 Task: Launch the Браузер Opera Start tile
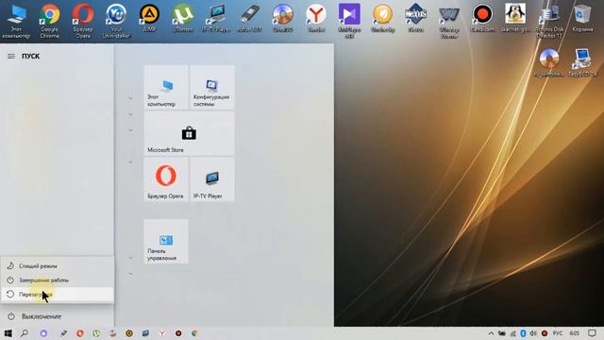[x=166, y=179]
